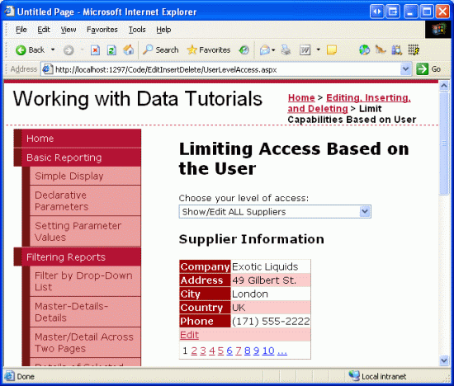Viewport: 454px width, 386px height.
Task: Open the access level dropdown list
Action: point(275,212)
